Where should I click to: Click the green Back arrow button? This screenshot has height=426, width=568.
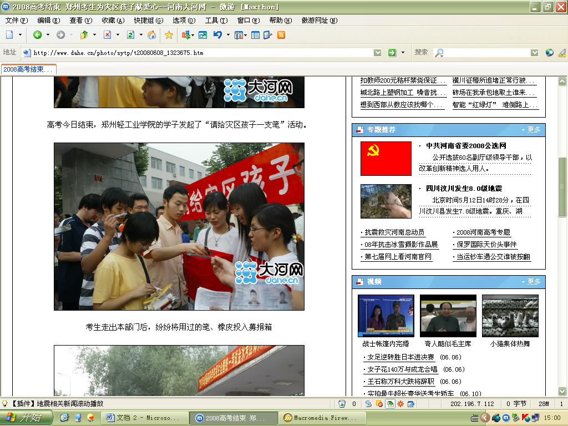click(37, 35)
